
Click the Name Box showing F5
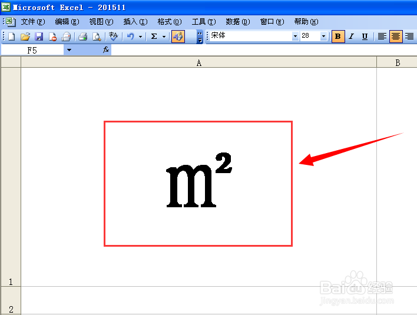(32, 50)
